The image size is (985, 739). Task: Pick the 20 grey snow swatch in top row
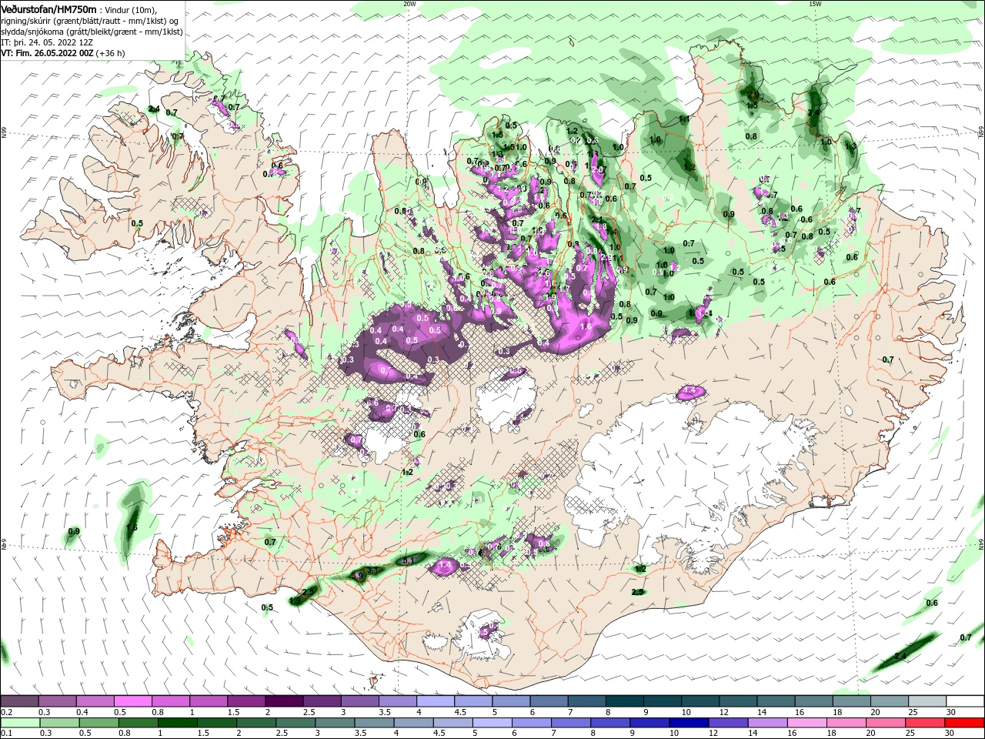tap(888, 701)
